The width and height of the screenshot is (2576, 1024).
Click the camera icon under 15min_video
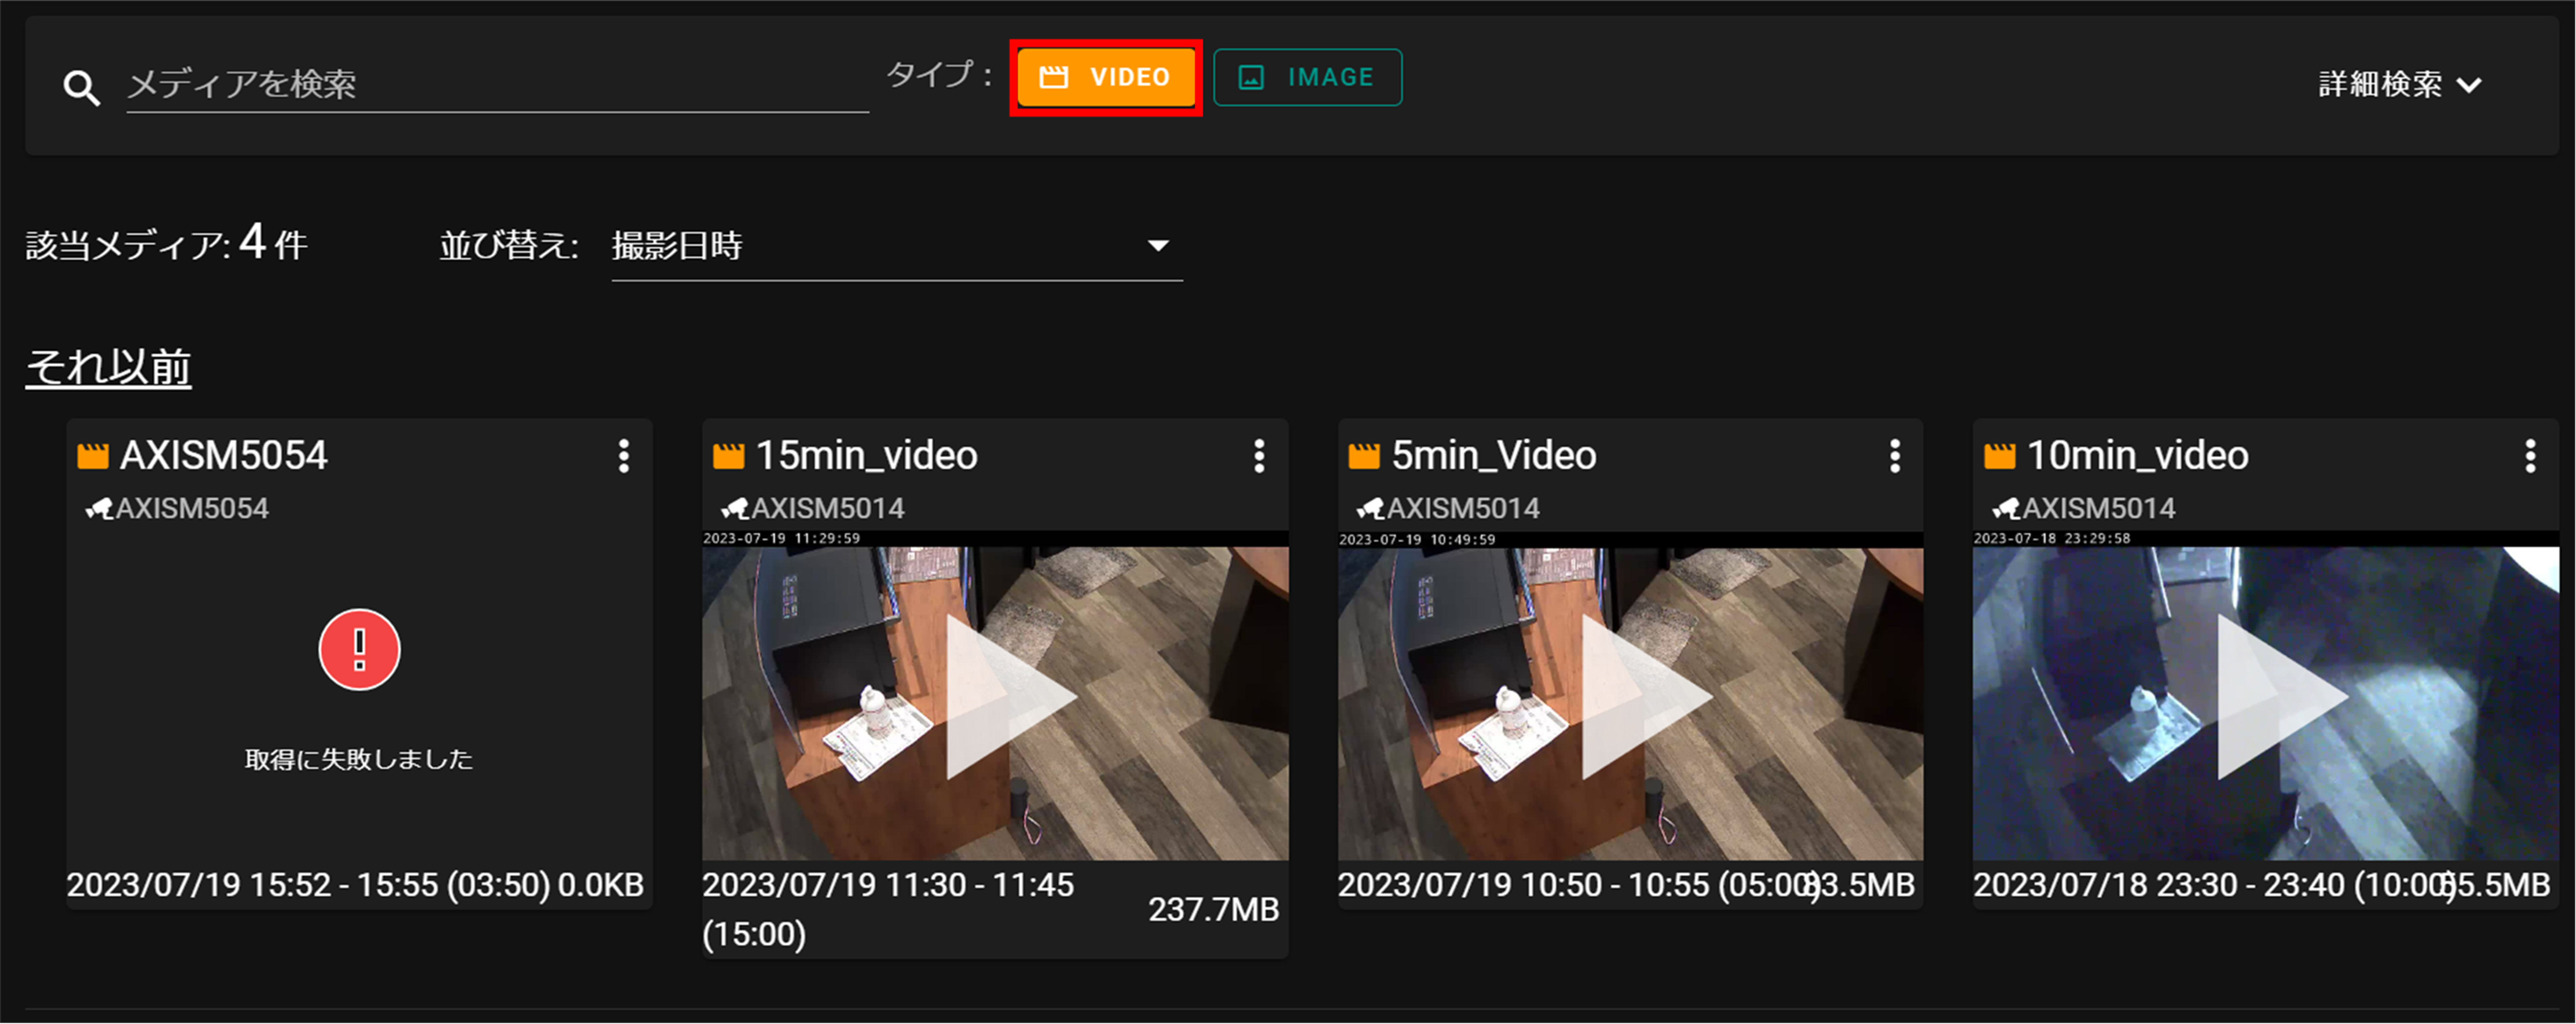pyautogui.click(x=735, y=509)
